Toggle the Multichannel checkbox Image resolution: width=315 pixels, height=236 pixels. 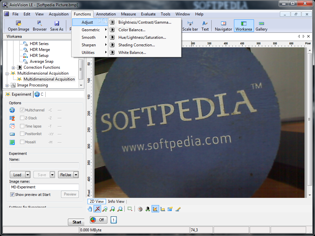(22, 110)
